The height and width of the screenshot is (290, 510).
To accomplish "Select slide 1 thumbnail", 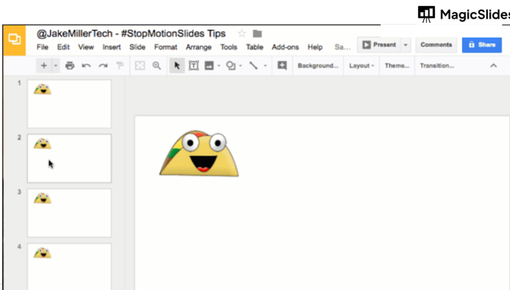I will (x=69, y=104).
